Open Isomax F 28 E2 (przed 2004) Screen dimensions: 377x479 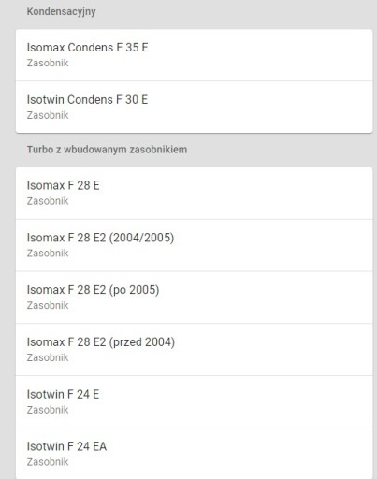[194, 350]
